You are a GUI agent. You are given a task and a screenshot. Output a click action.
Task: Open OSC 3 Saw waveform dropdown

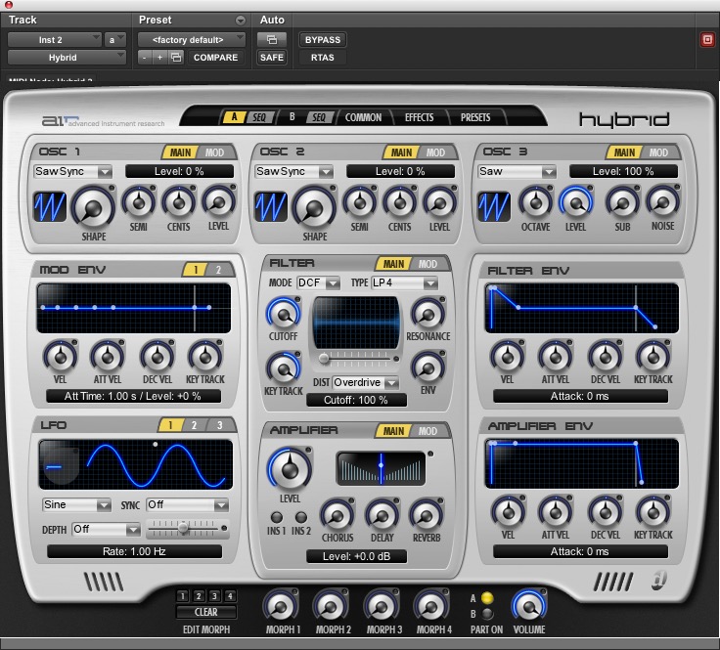coord(517,172)
